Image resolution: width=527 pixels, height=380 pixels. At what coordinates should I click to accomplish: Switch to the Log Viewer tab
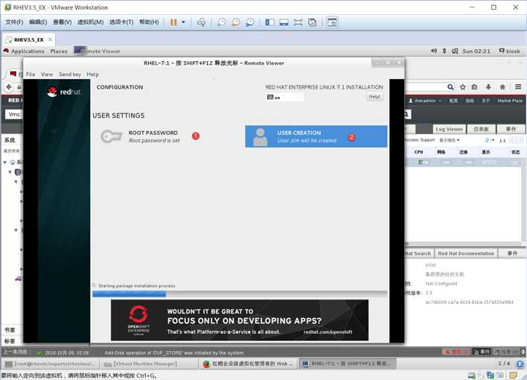(x=450, y=129)
